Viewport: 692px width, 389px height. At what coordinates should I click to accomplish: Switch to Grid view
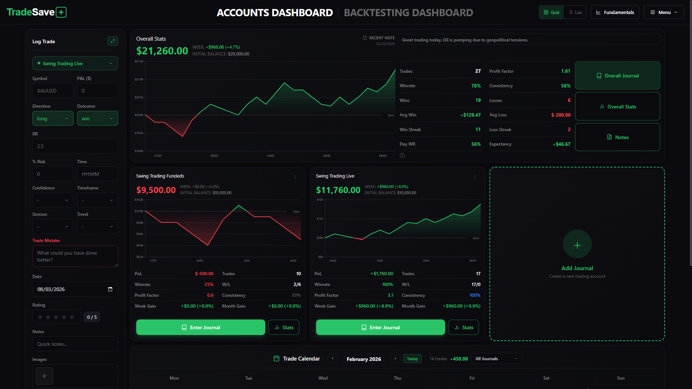551,12
